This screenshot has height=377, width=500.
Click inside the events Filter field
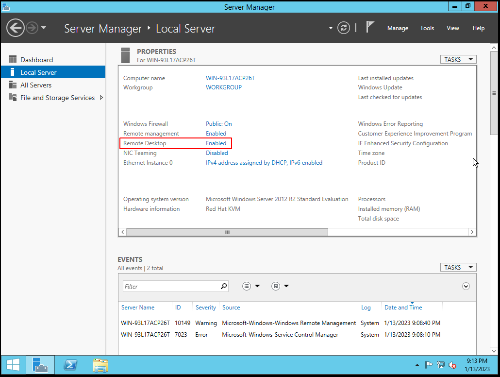click(x=170, y=286)
